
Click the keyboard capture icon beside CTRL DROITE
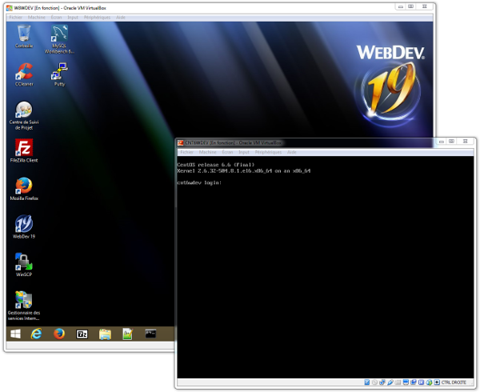(x=437, y=382)
